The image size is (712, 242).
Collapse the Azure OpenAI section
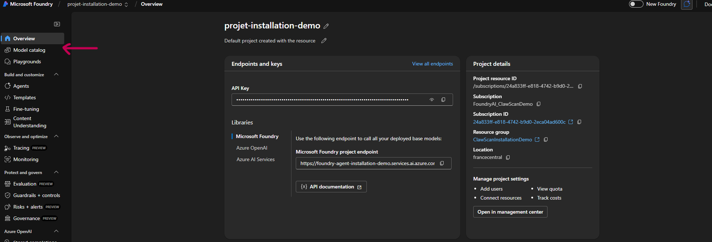click(56, 231)
